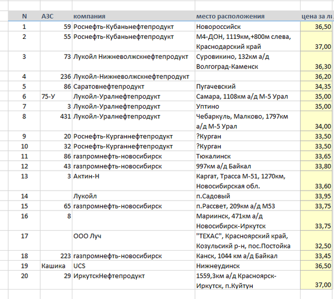Image resolution: width=334 pixels, height=299 pixels.
Task: Click the price cell 34,35
Action: click(x=316, y=86)
